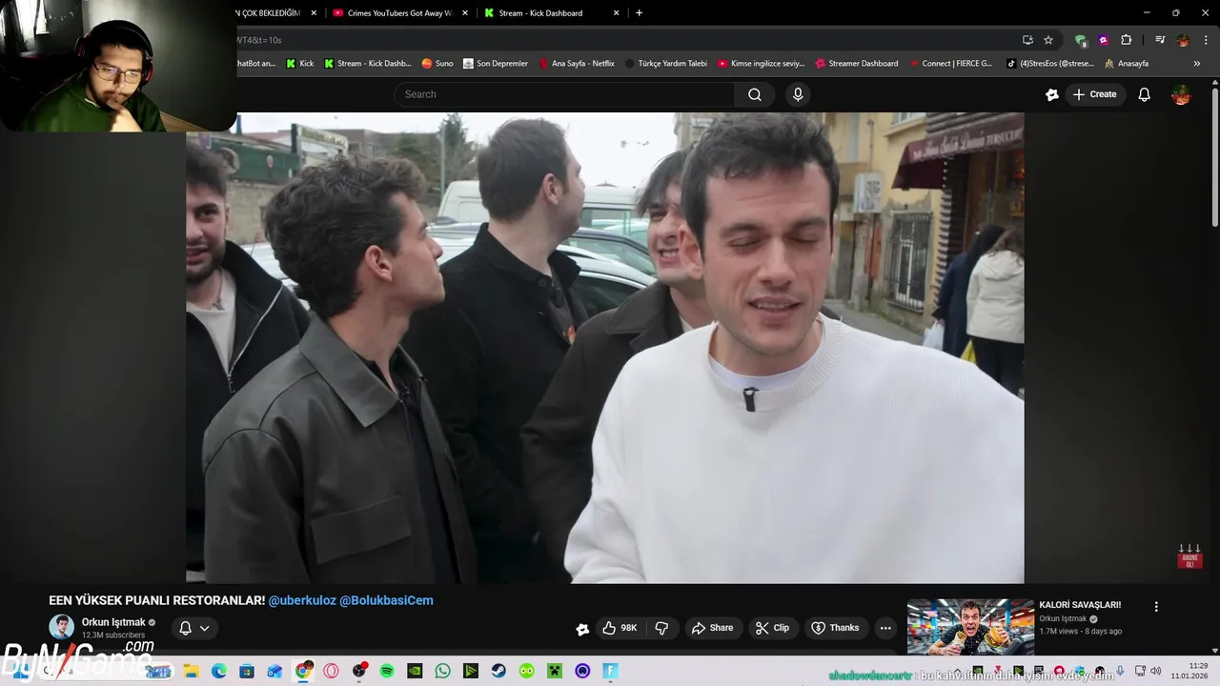This screenshot has width=1220, height=686.
Task: Expand the subscription notification bell dropdown
Action: 194,628
